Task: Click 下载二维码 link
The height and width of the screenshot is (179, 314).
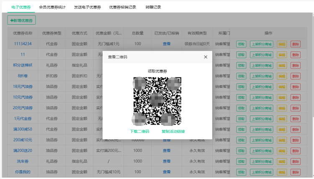Action: (139, 131)
